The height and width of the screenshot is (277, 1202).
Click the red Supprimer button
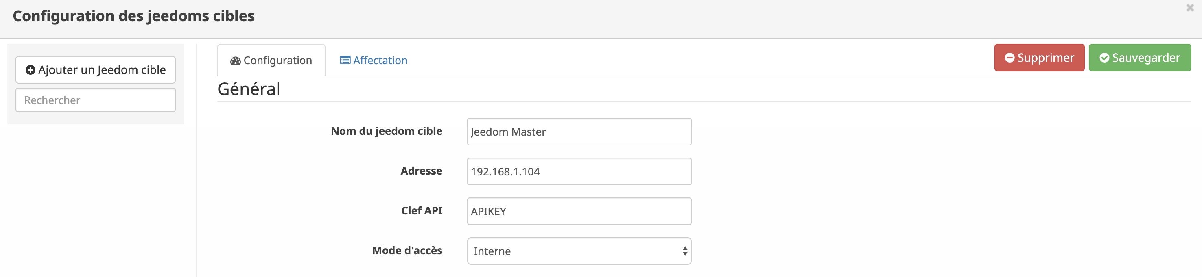point(1039,58)
